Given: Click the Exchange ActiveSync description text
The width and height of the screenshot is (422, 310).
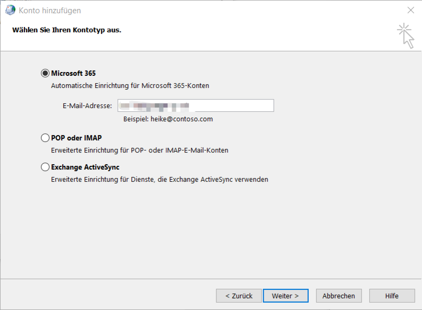Looking at the screenshot, I should point(159,179).
